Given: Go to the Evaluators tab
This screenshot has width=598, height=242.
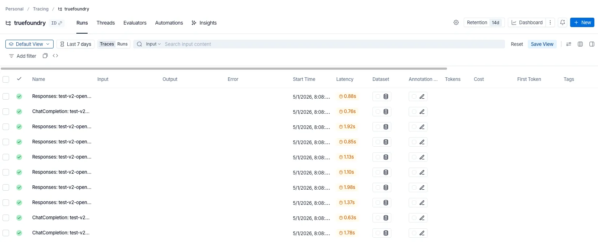Looking at the screenshot, I should [x=135, y=23].
